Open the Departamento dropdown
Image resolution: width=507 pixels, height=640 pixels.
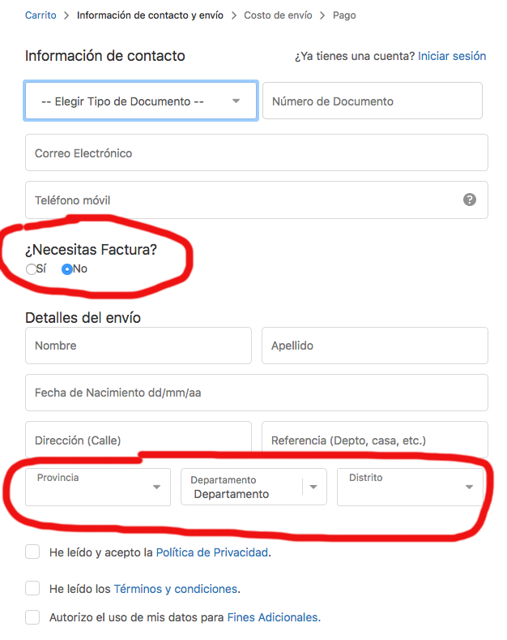(x=253, y=487)
